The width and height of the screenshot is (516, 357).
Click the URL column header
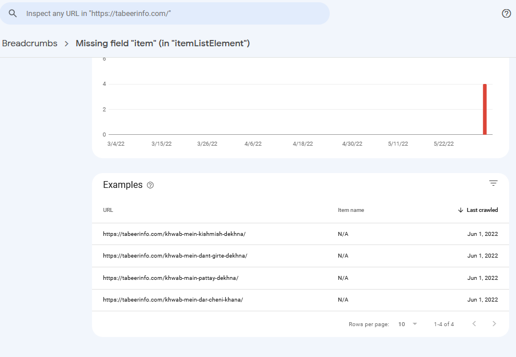pos(108,210)
